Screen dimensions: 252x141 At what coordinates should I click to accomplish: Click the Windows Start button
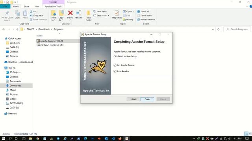(3, 139)
